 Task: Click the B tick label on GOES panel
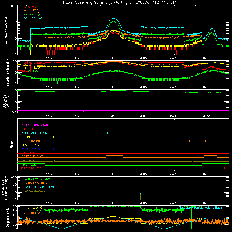click(16, 90)
